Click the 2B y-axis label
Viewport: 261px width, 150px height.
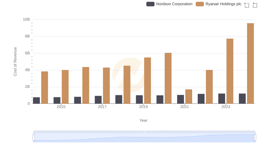tap(27, 87)
